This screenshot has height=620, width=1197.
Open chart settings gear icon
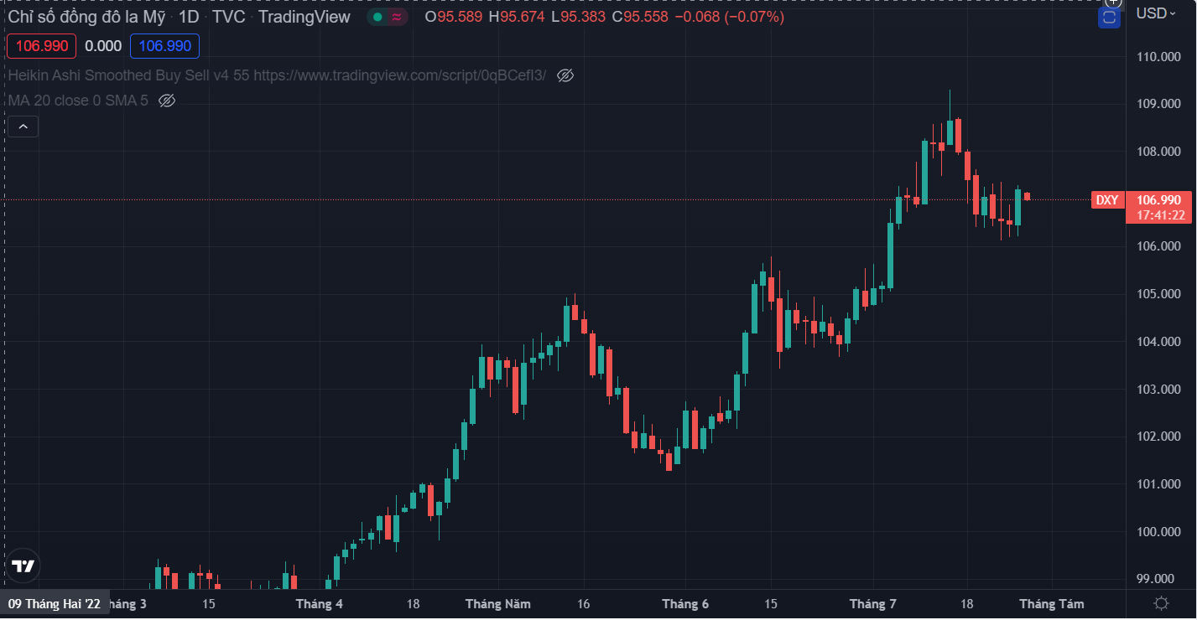(1162, 603)
